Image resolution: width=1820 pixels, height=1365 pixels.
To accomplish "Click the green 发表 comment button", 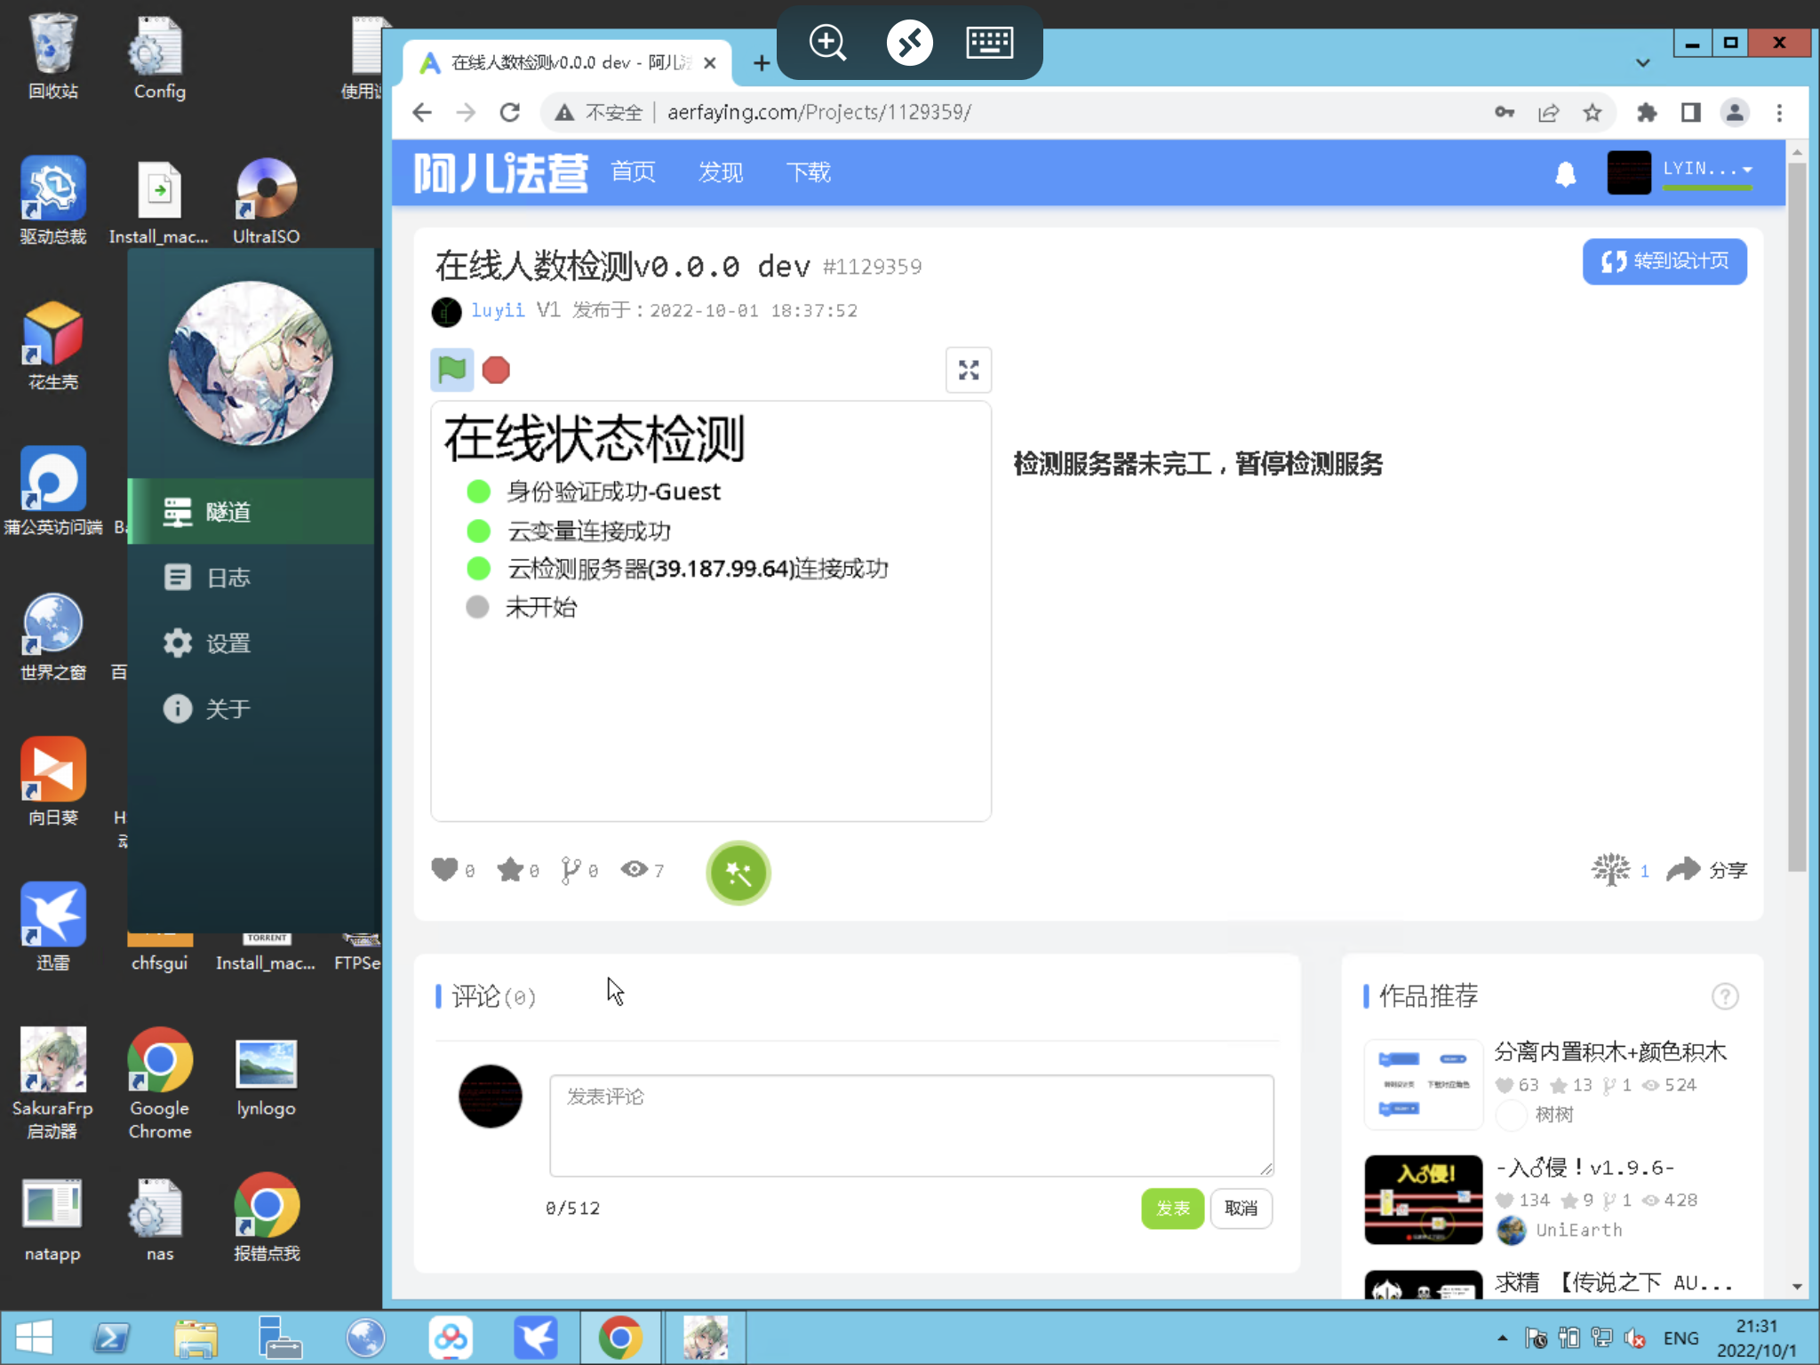I will pos(1172,1209).
